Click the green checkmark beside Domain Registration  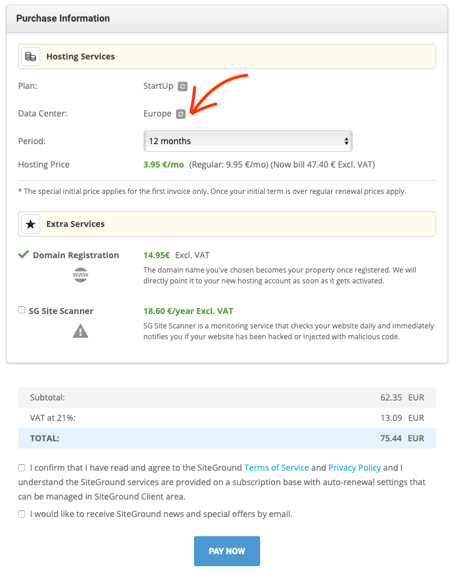[x=23, y=255]
